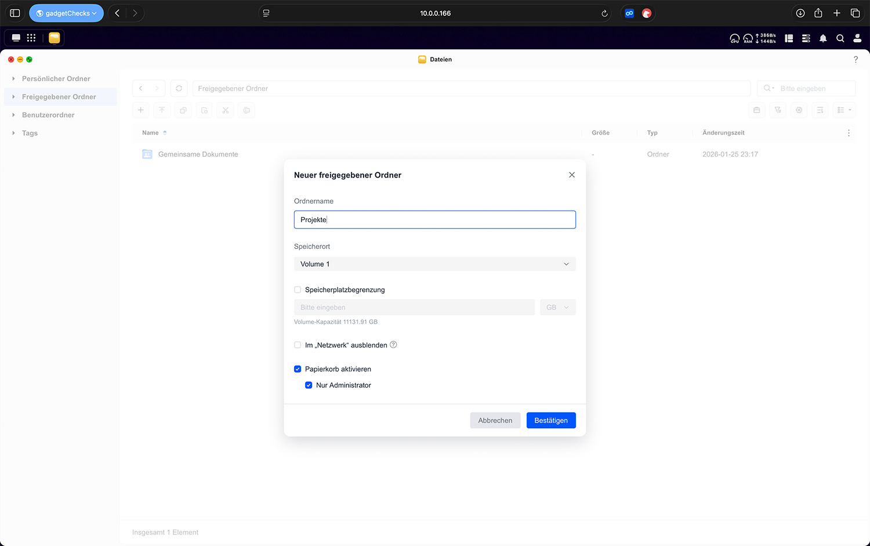Click the help icon next to Netzwerk ausblenden
The height and width of the screenshot is (546, 870).
(x=393, y=345)
